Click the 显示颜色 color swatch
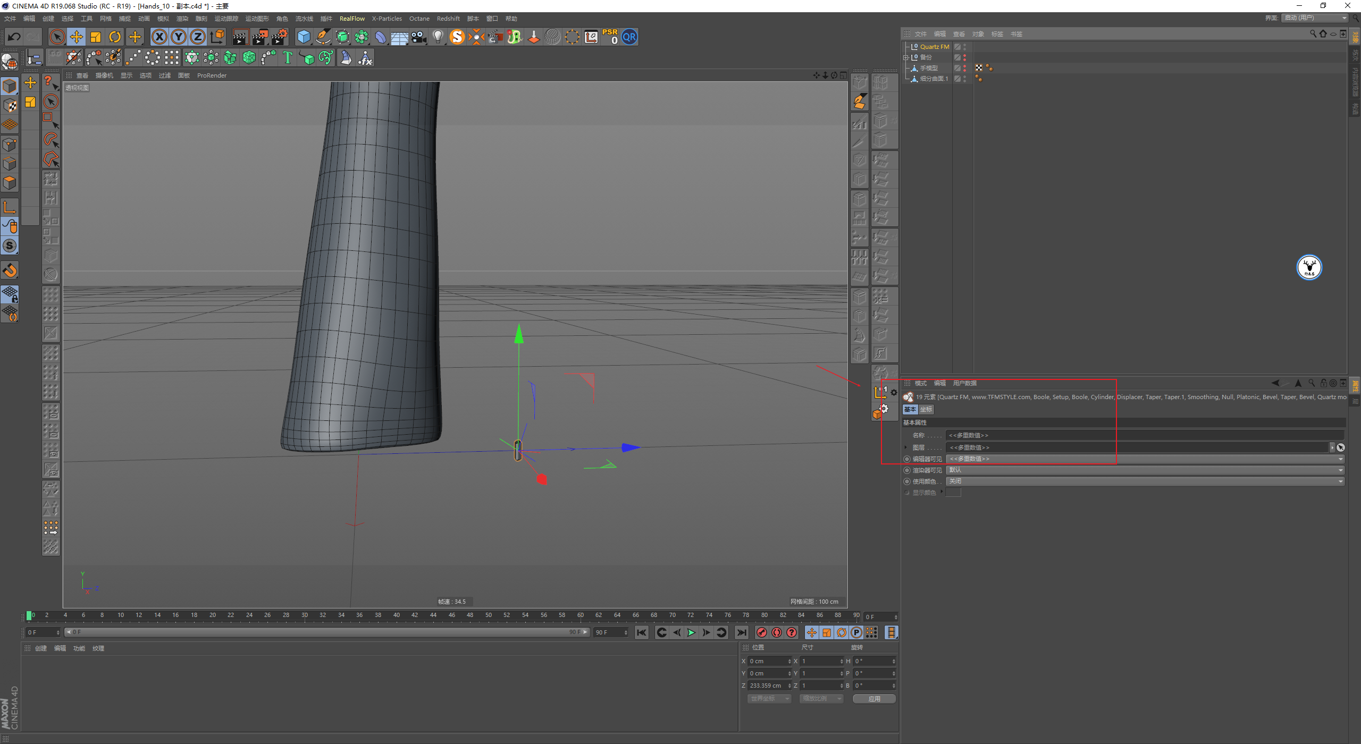The width and height of the screenshot is (1361, 744). tap(954, 493)
